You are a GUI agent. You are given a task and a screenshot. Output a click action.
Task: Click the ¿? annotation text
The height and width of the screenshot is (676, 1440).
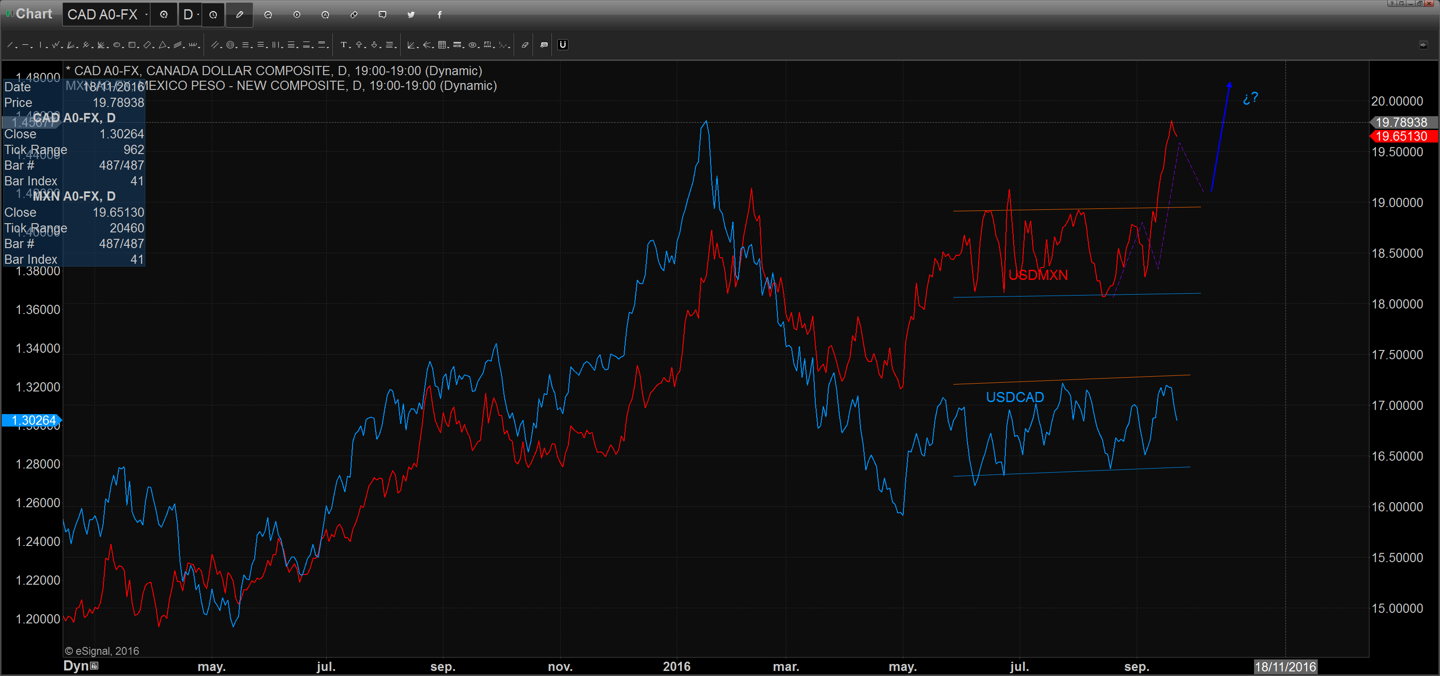coord(1250,98)
